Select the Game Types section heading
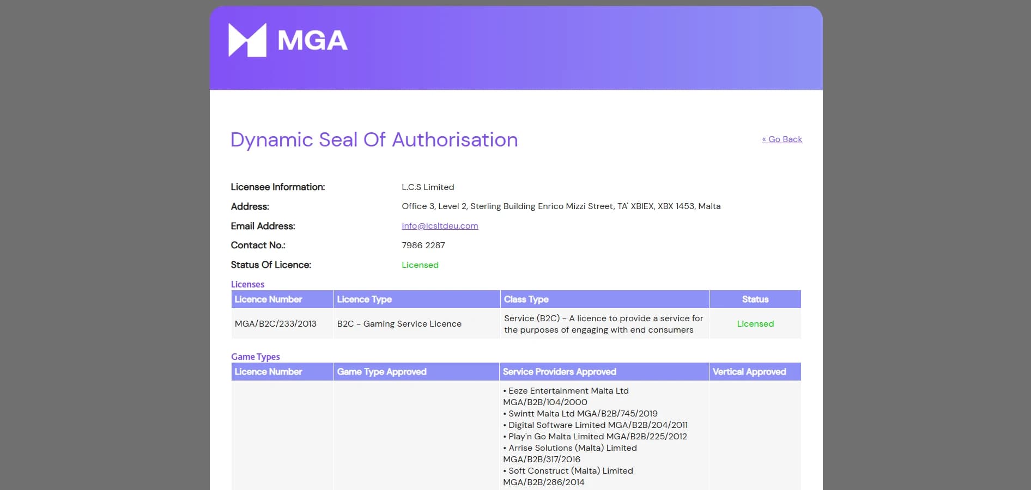This screenshot has height=490, width=1031. (x=256, y=357)
